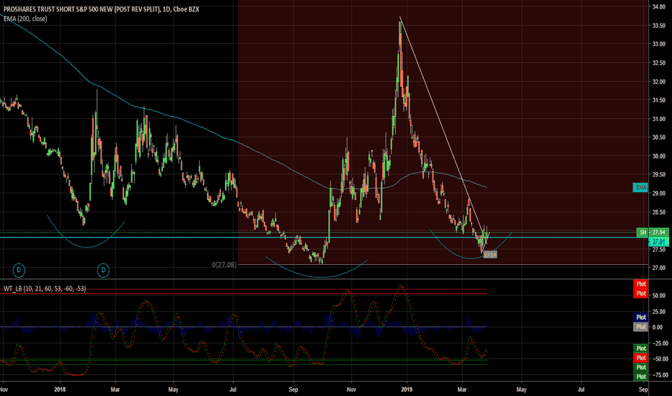This screenshot has width=672, height=396.
Task: Click the green Plot tag beside -75.00
Action: [641, 377]
